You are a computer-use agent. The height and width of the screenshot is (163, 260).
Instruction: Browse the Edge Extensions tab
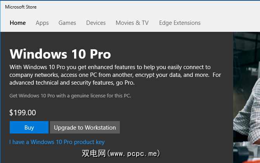pos(180,23)
